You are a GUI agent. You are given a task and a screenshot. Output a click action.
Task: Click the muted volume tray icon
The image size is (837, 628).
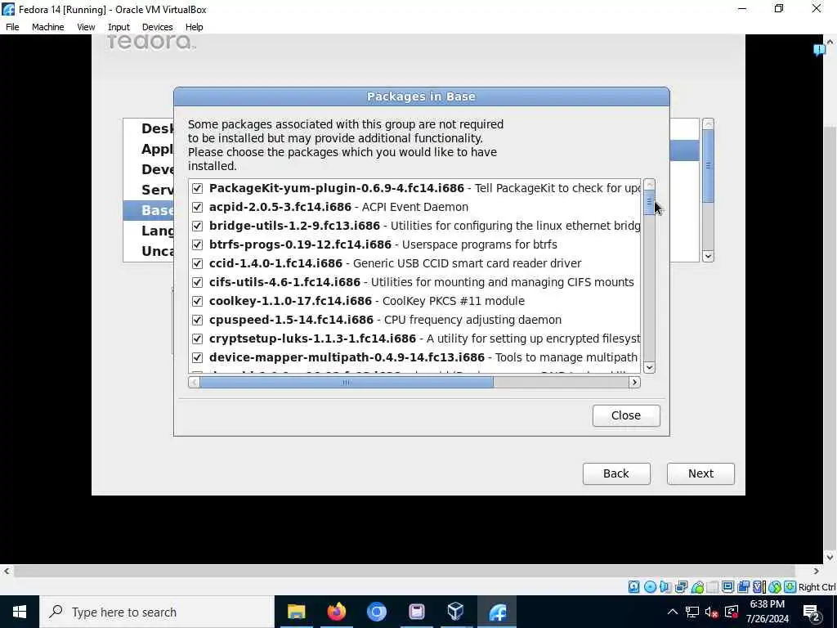711,612
